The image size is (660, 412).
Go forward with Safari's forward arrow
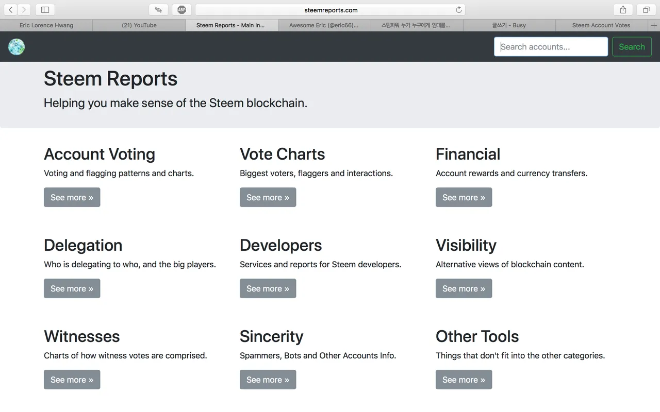(x=24, y=10)
